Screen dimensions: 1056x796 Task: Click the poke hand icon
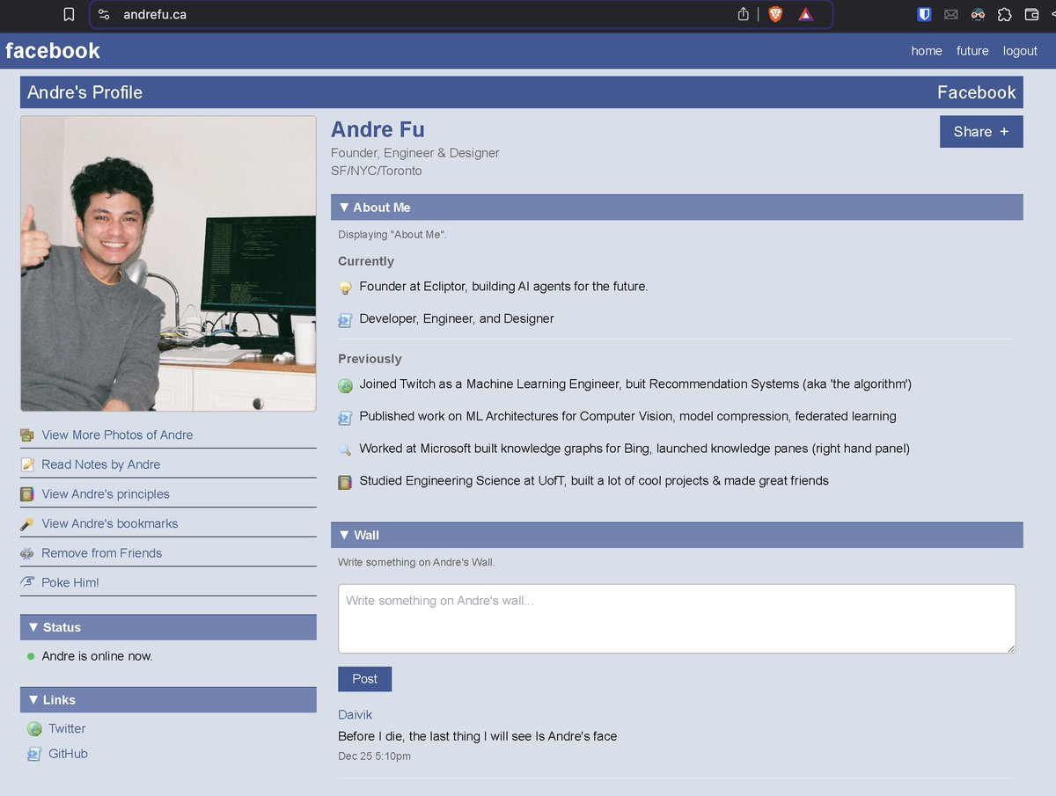[27, 582]
